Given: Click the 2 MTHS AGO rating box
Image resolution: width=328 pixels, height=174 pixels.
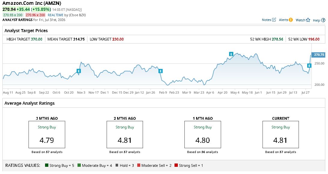Looking at the screenshot, I should pos(125,134).
